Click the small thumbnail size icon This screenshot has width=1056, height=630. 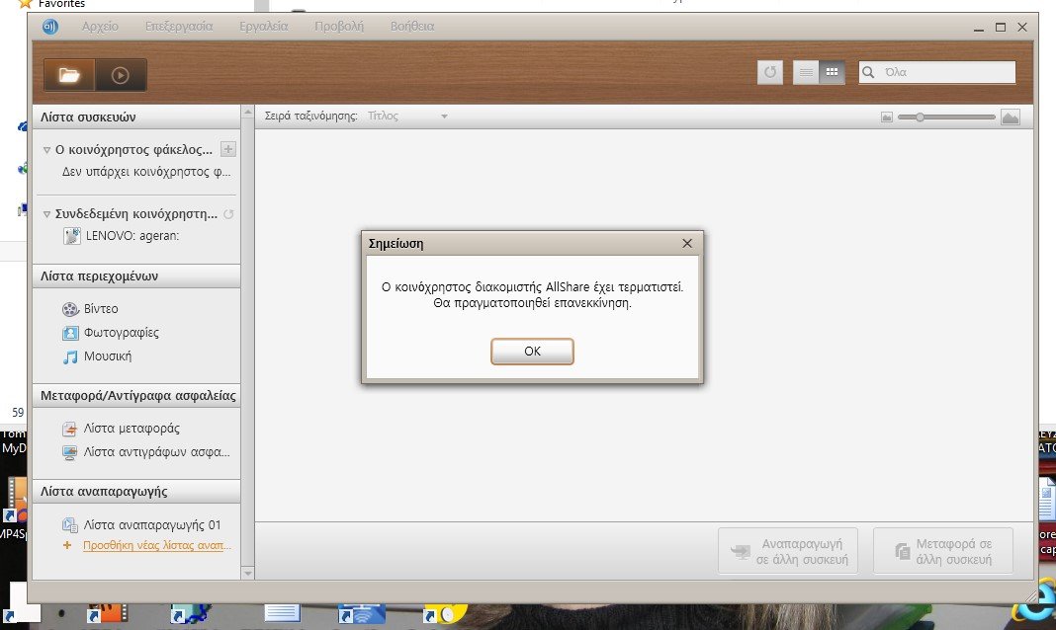[887, 117]
